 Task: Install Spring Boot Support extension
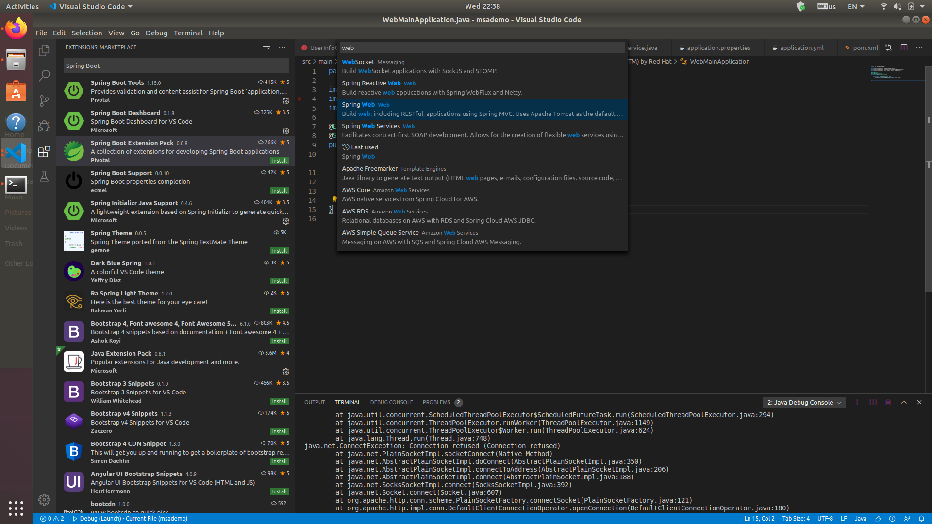(279, 191)
